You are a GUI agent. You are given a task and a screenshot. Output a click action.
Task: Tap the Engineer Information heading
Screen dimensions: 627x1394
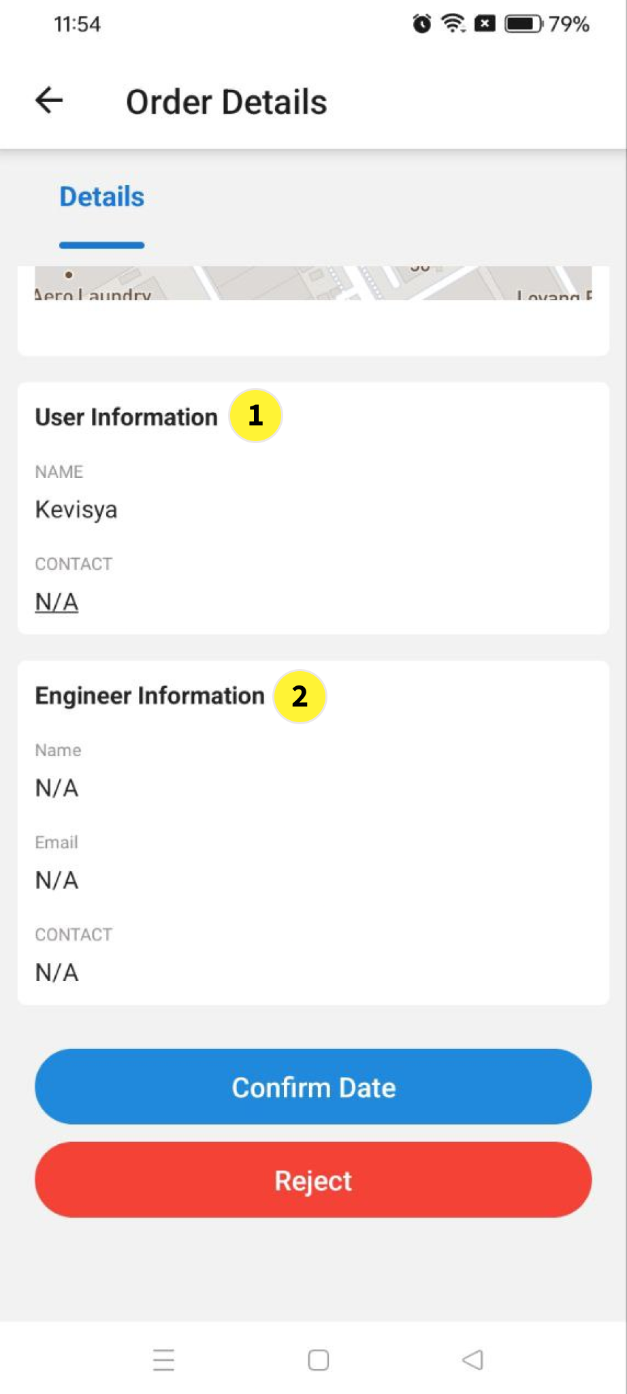(150, 696)
